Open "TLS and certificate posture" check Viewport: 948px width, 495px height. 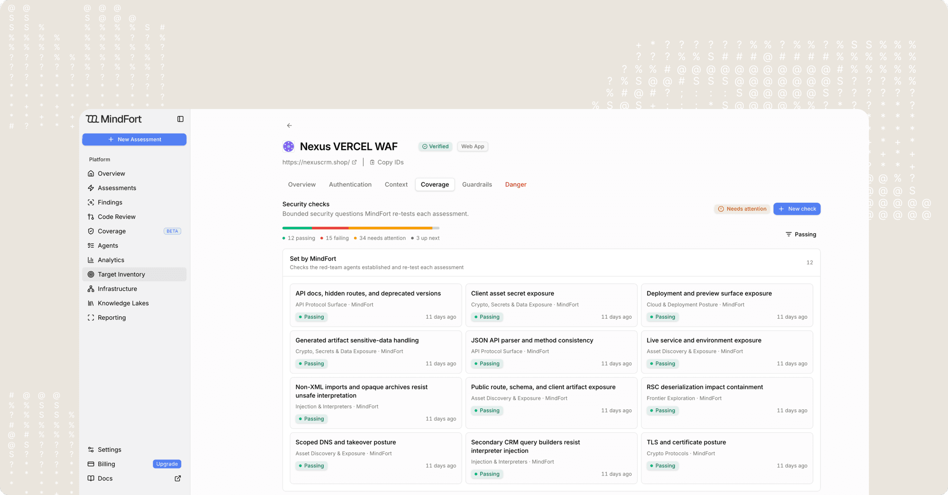[x=727, y=458]
